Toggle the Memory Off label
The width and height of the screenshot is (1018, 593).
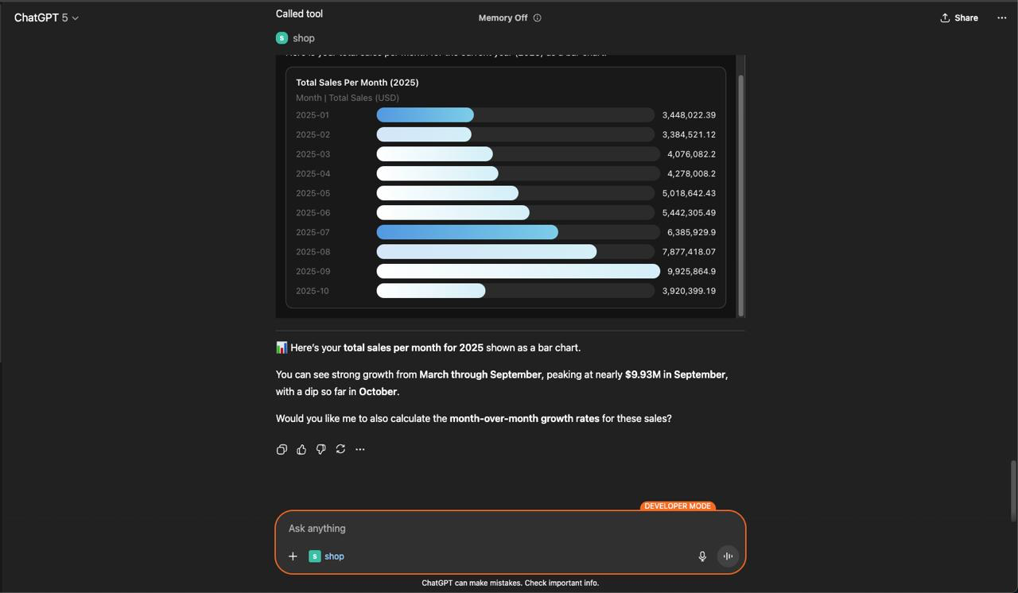[x=503, y=17]
